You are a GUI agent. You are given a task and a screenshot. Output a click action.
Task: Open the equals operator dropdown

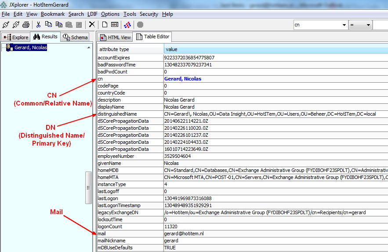[x=368, y=25]
